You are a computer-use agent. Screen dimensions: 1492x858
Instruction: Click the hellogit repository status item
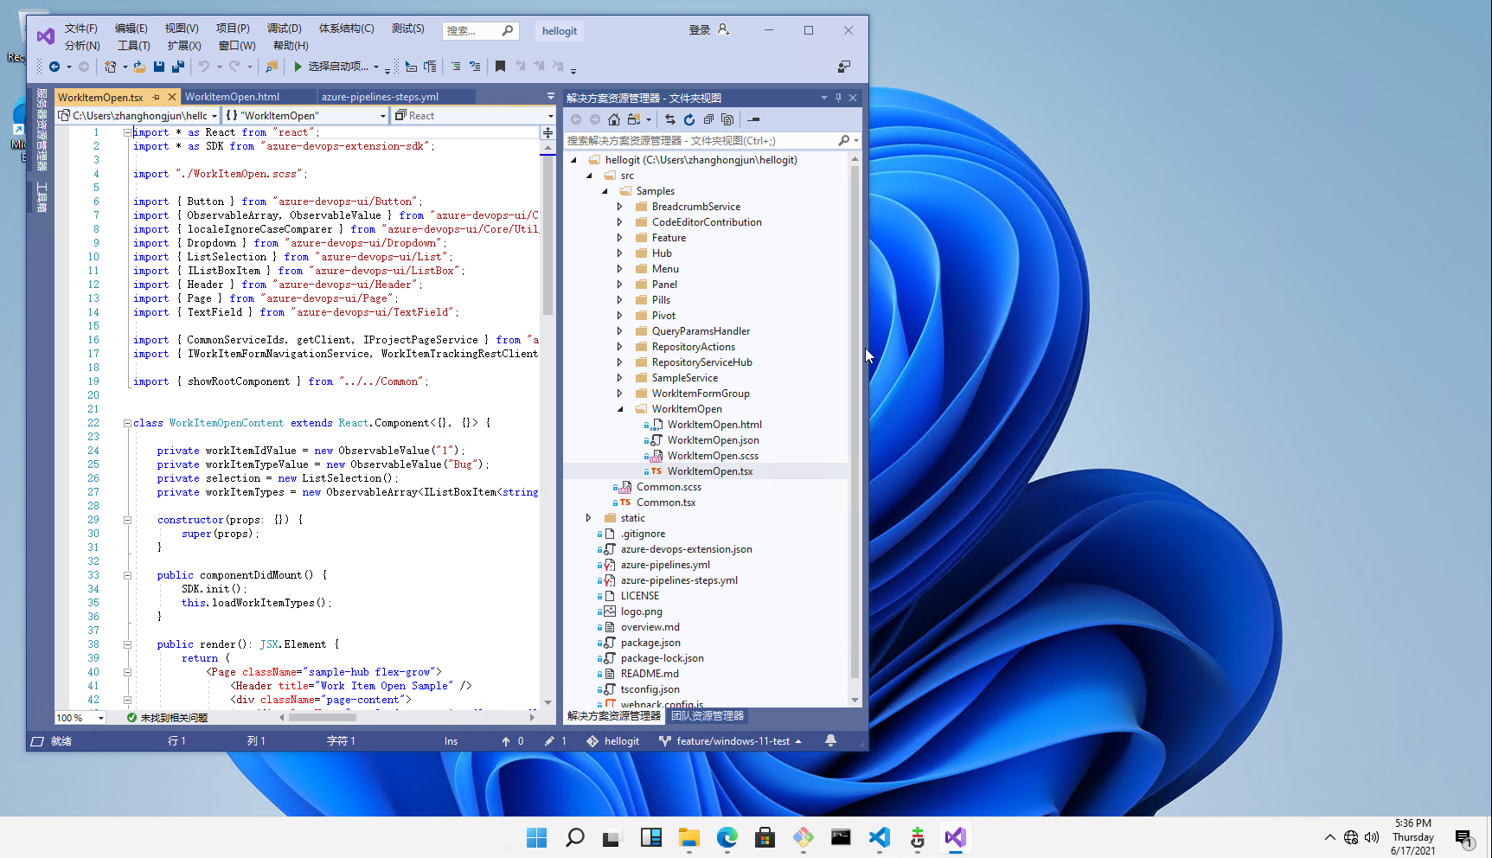(613, 741)
